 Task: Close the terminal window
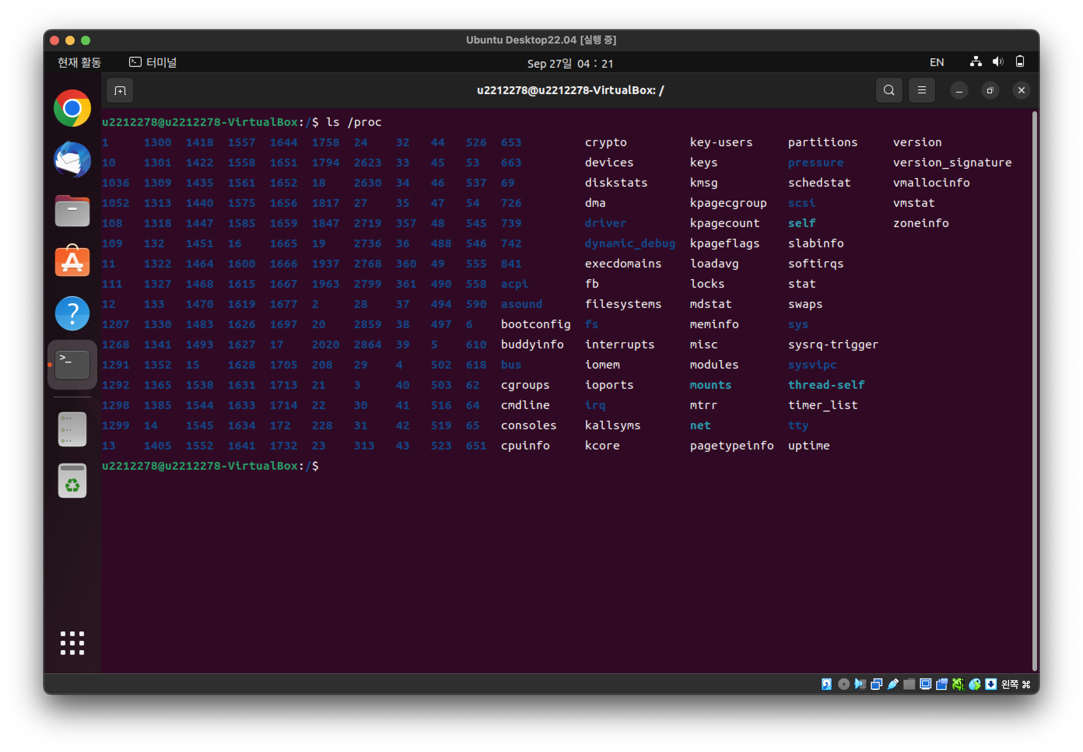(1021, 91)
